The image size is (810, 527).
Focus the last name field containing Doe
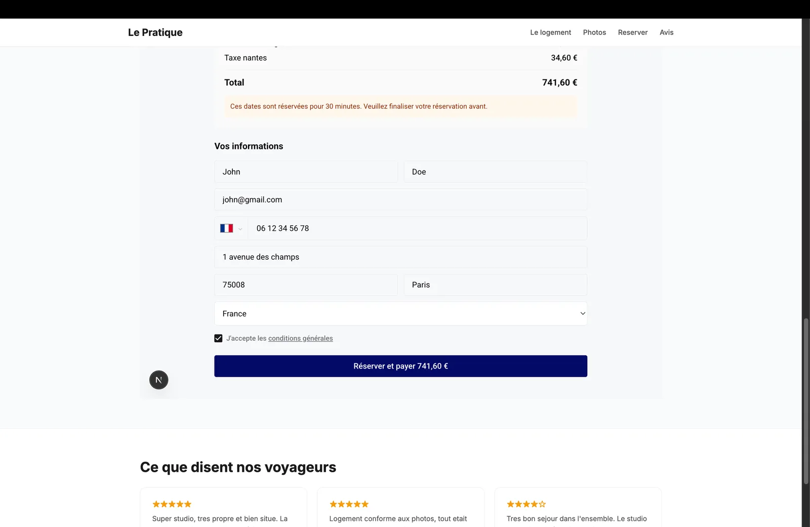pyautogui.click(x=495, y=172)
